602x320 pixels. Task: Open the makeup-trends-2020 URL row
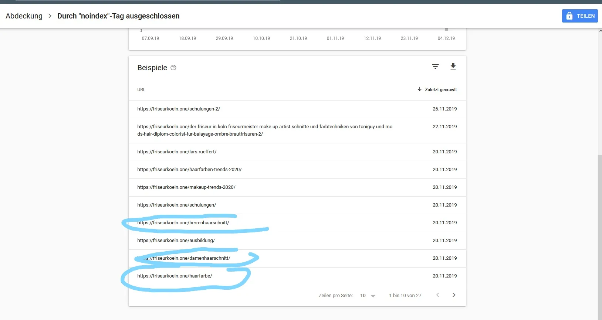pos(297,187)
